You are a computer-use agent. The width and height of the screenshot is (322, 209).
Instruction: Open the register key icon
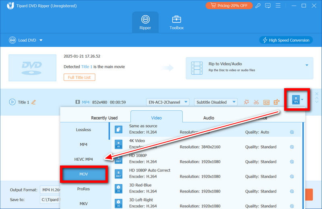point(258,6)
